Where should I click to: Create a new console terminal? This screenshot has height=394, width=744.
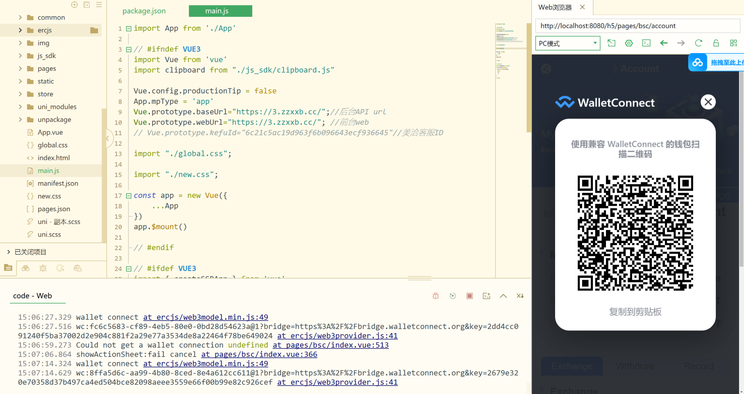(486, 296)
